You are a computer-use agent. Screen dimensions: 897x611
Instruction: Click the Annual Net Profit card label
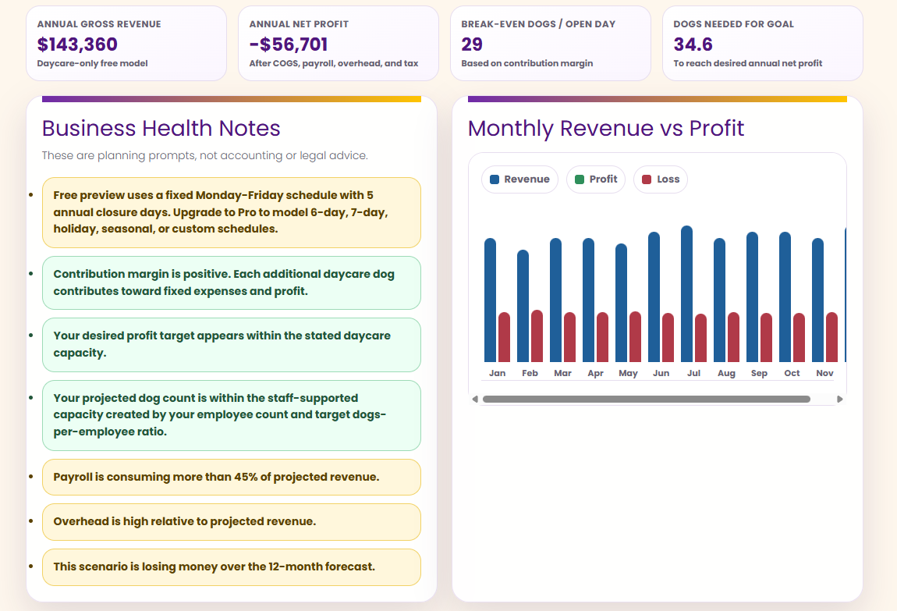click(x=299, y=24)
